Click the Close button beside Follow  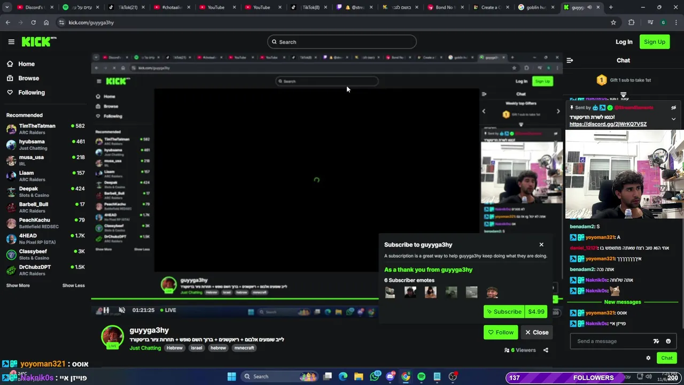pyautogui.click(x=537, y=333)
